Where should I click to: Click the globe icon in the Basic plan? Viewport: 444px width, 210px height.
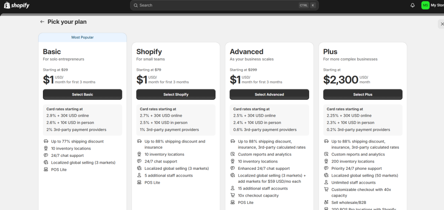tap(46, 162)
